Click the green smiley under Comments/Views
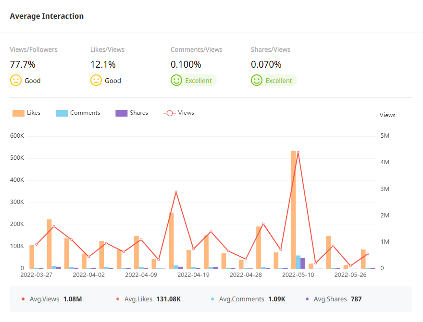 pos(176,81)
